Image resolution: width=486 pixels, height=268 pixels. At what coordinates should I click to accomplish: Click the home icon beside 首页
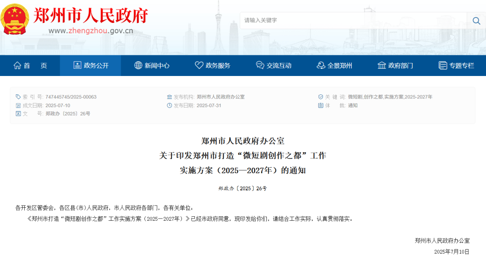pyautogui.click(x=17, y=65)
